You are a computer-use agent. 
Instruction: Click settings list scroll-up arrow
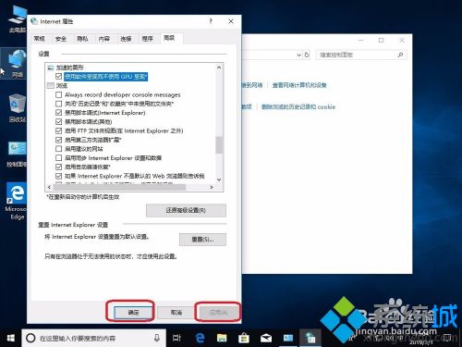[x=219, y=68]
